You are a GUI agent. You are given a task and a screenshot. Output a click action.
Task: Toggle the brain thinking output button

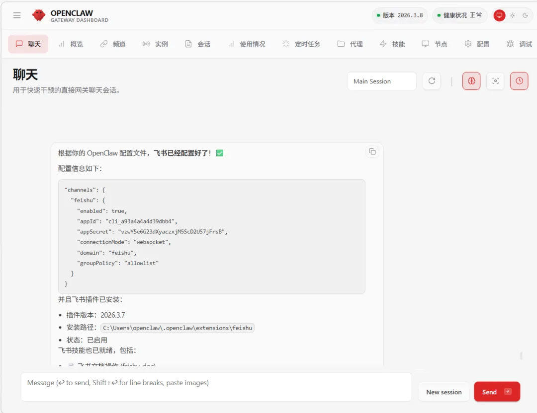tap(471, 81)
